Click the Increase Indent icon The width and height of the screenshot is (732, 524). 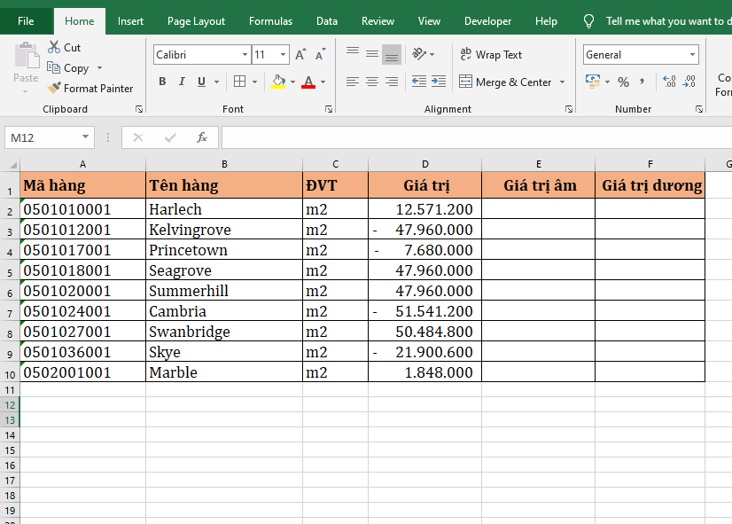click(x=437, y=82)
